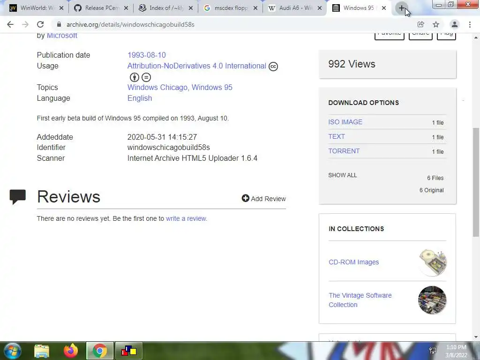Click the 992 Views counter
480x360 pixels.
(352, 64)
